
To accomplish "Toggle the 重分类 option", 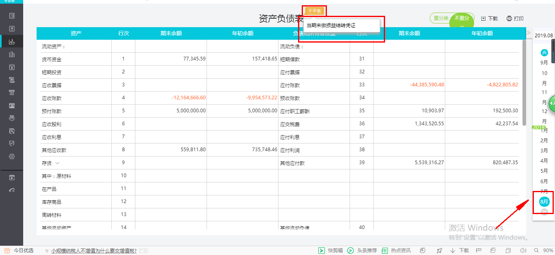I will click(x=440, y=18).
